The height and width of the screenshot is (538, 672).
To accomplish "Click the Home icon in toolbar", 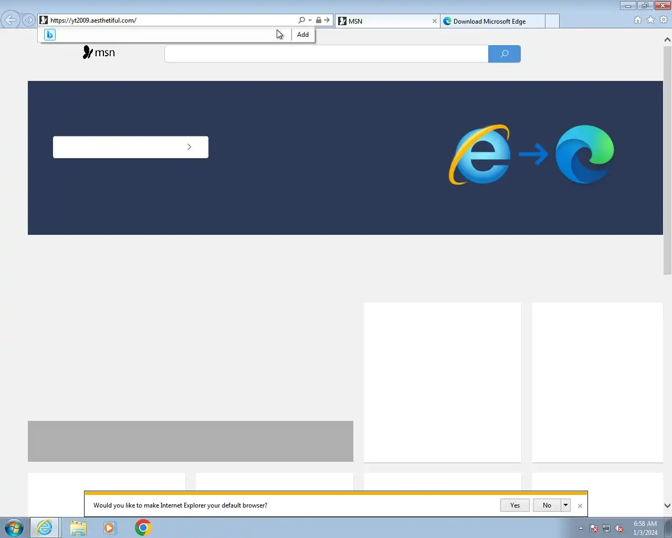I will pos(638,20).
